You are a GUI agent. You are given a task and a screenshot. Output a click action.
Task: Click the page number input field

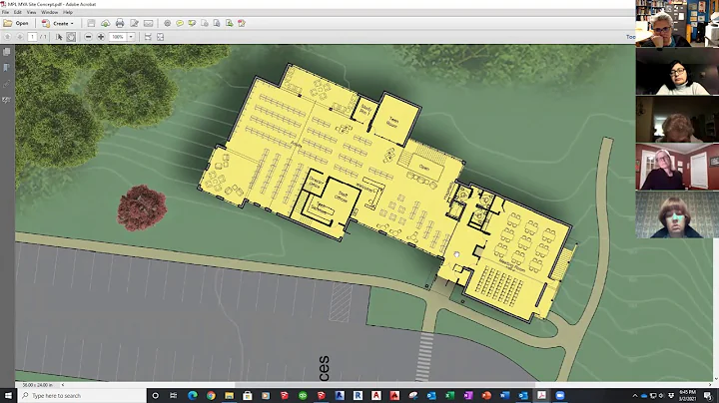tap(32, 37)
